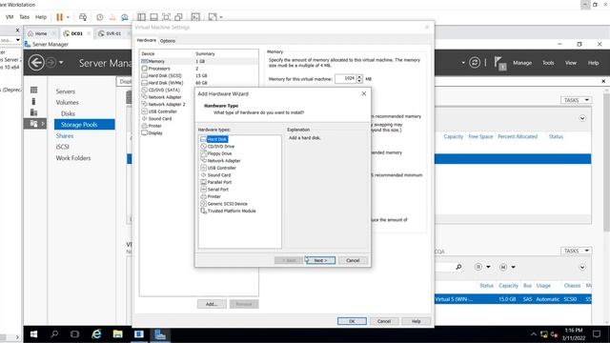
Task: Select Network Adapter in hardware types list
Action: coord(220,161)
